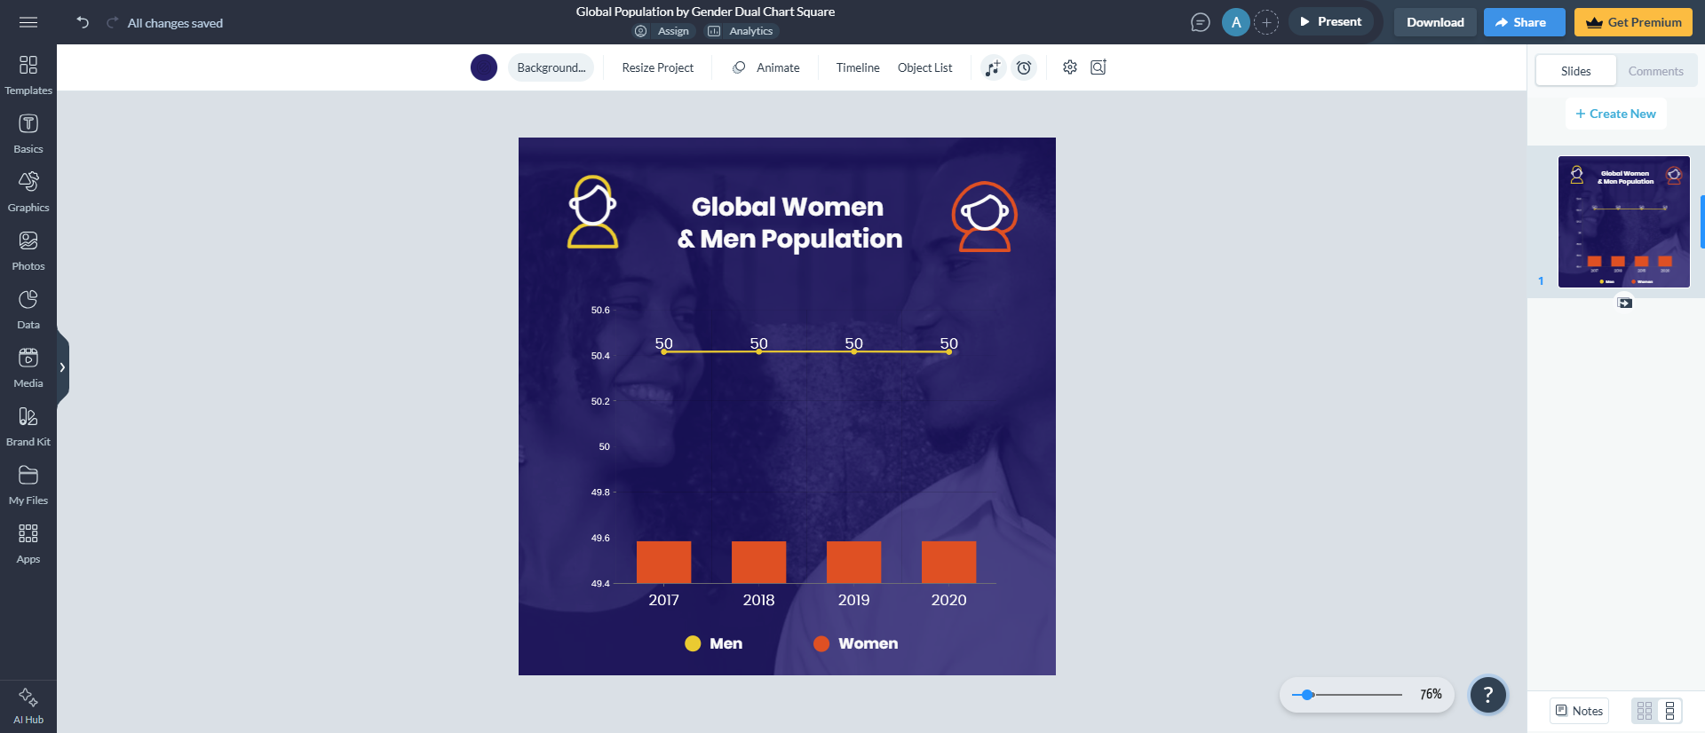
Task: Open the Background options button
Action: point(551,67)
